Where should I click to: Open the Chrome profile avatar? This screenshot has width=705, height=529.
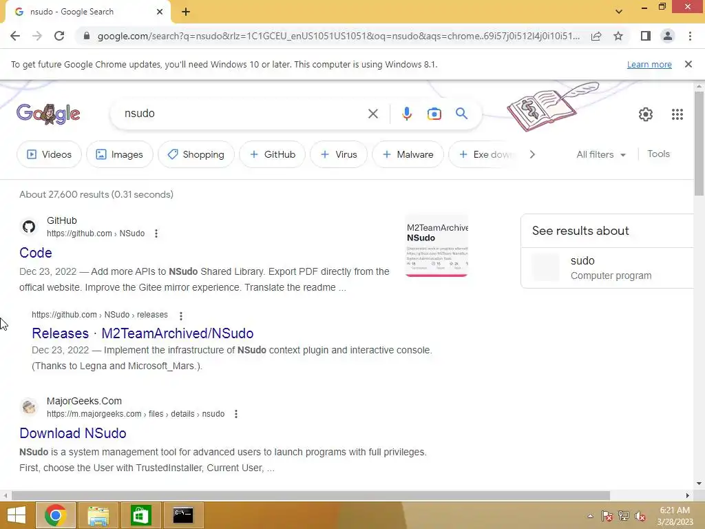(x=668, y=36)
